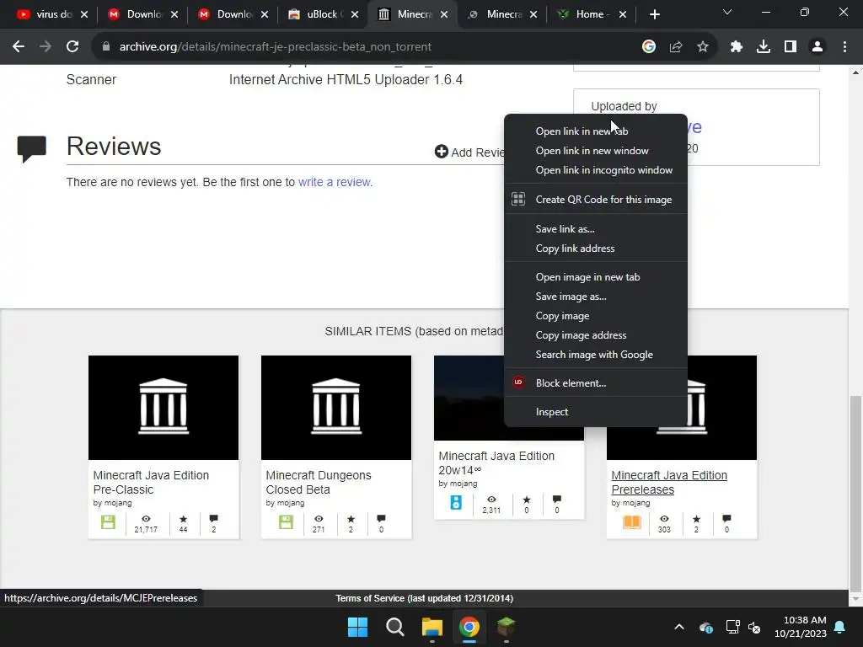The height and width of the screenshot is (647, 863).
Task: Bookmark this page with the star icon
Action: click(x=703, y=47)
